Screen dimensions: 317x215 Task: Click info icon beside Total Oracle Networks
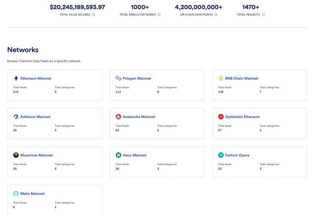(159, 15)
